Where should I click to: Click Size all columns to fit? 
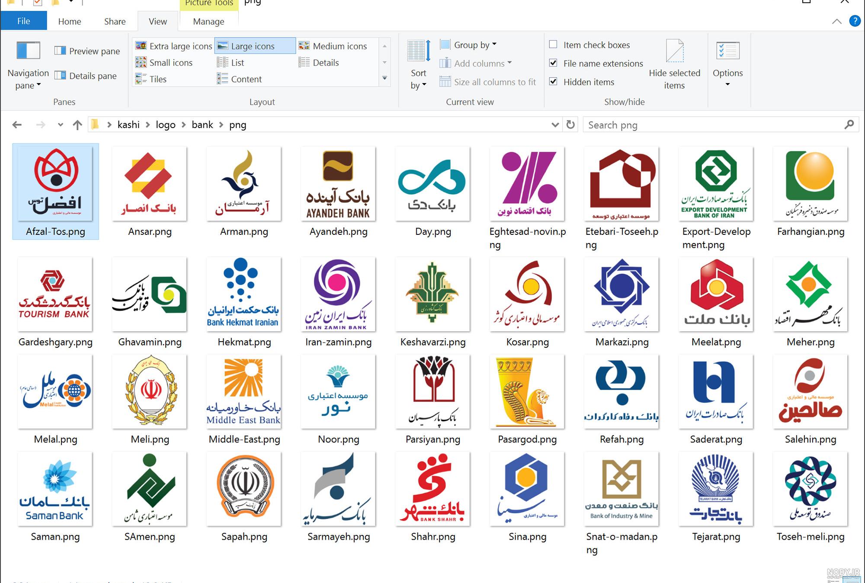pyautogui.click(x=487, y=82)
